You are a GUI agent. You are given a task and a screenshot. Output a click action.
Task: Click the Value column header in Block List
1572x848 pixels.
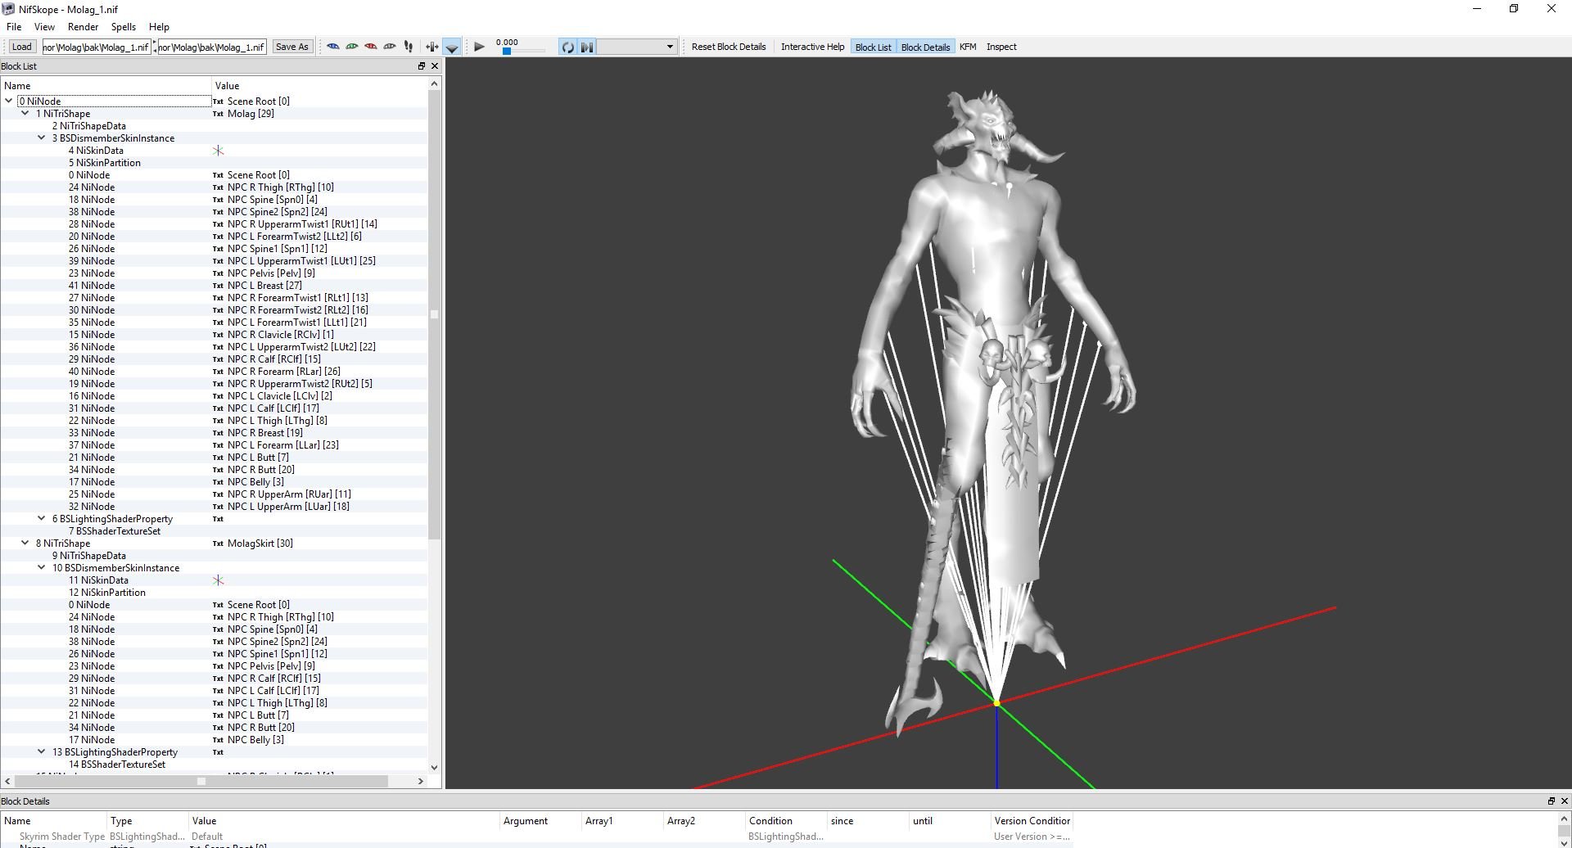point(319,86)
